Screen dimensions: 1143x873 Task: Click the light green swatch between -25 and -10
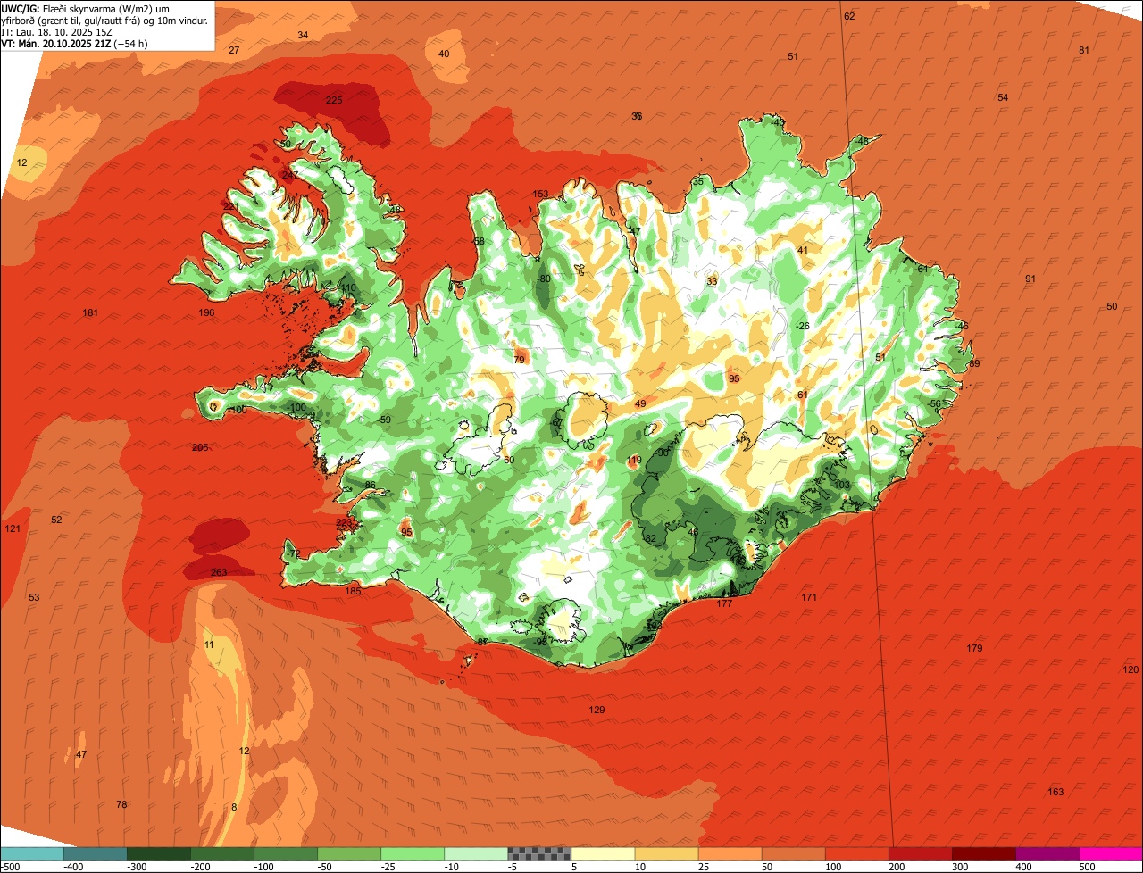click(x=413, y=853)
